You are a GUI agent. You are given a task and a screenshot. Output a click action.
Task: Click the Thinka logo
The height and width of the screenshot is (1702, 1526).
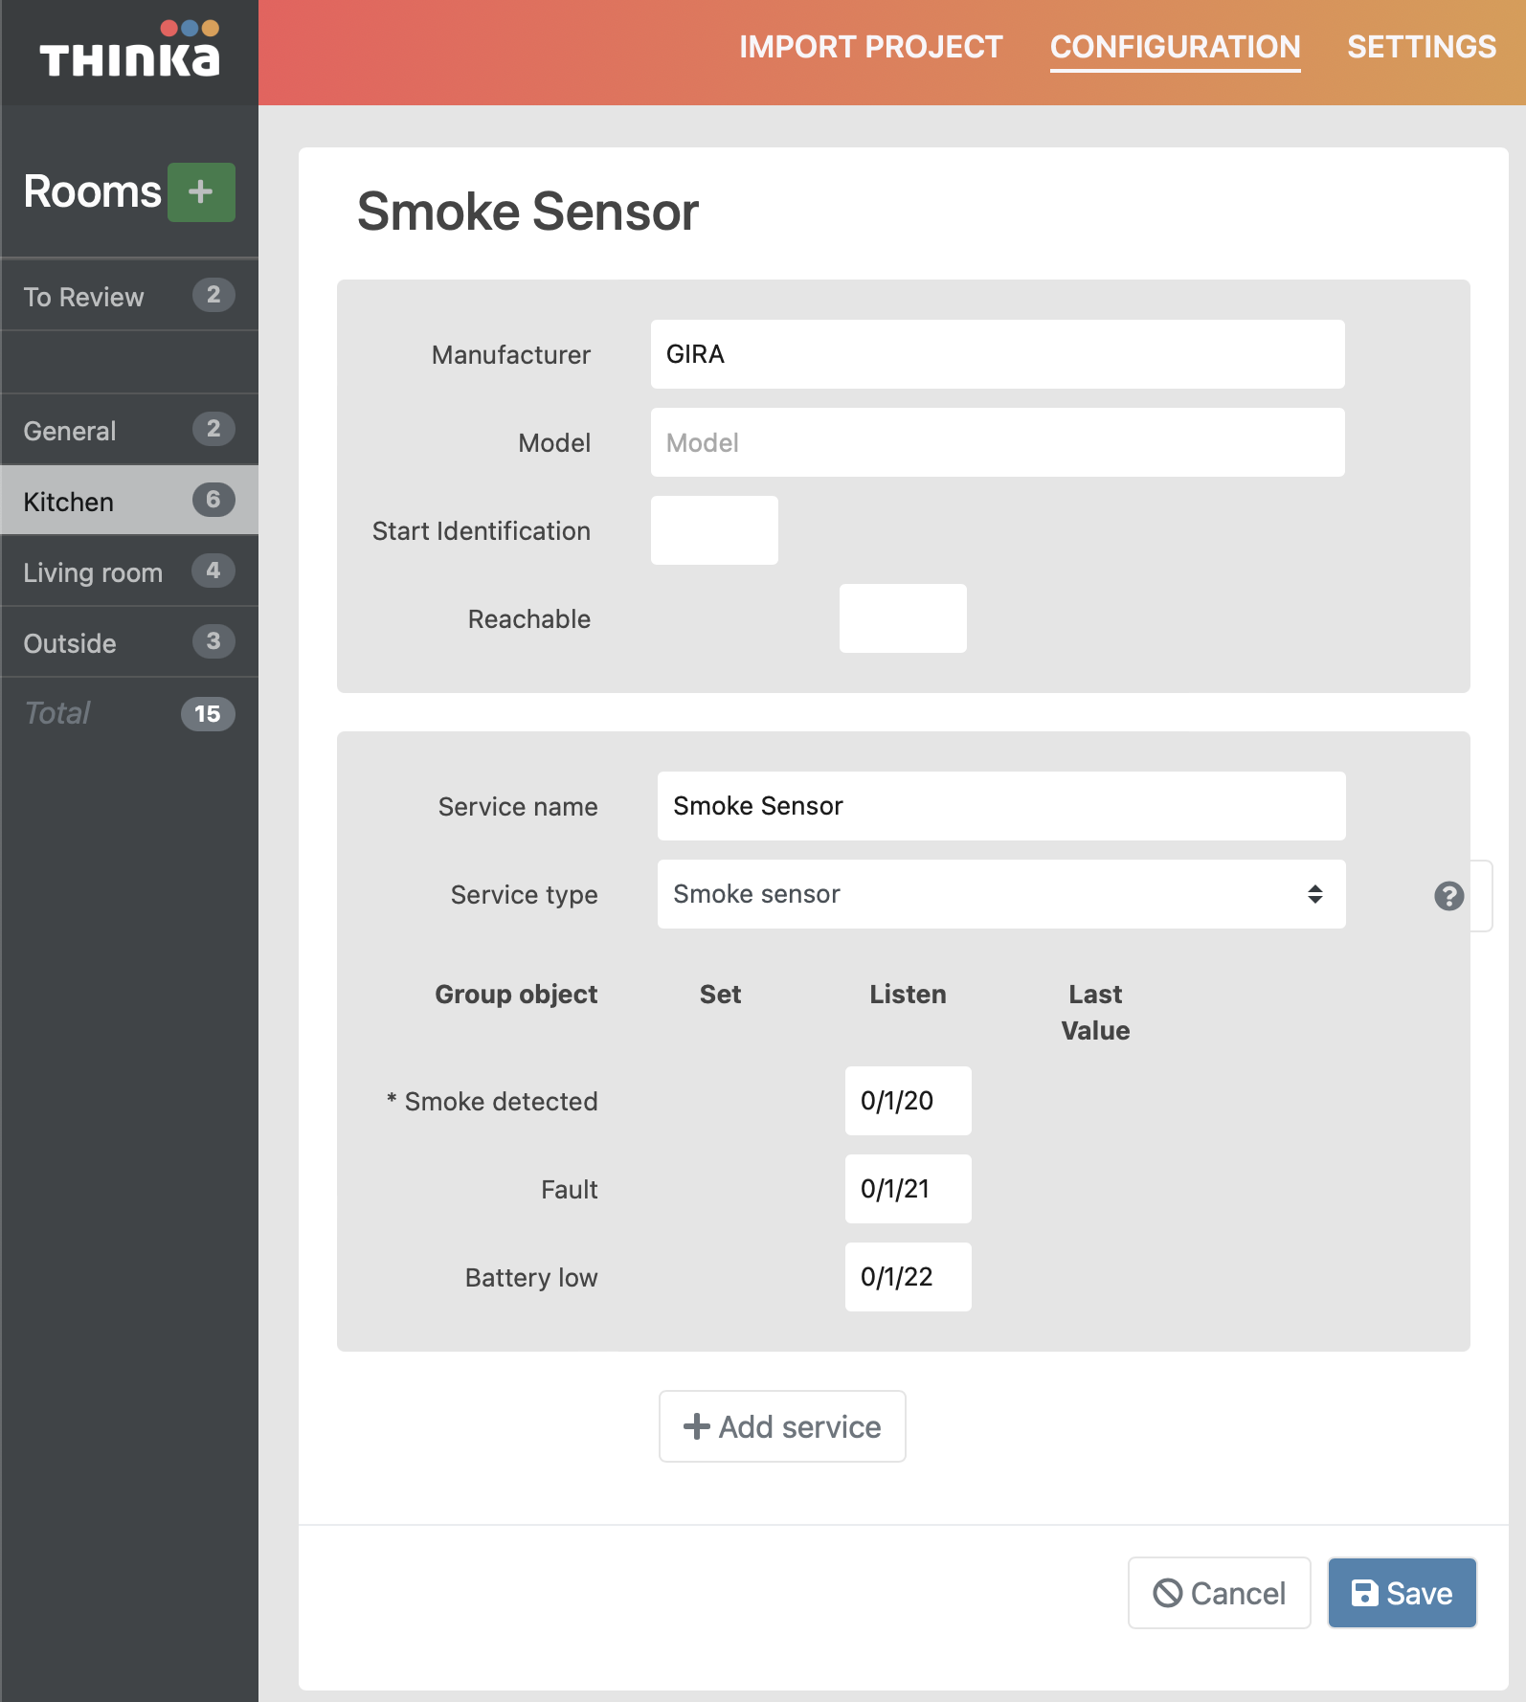click(129, 52)
